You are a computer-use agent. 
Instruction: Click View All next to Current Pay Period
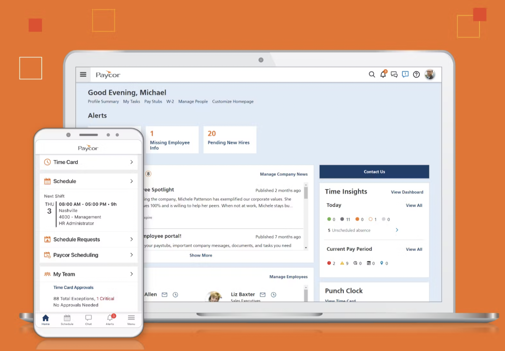click(414, 249)
